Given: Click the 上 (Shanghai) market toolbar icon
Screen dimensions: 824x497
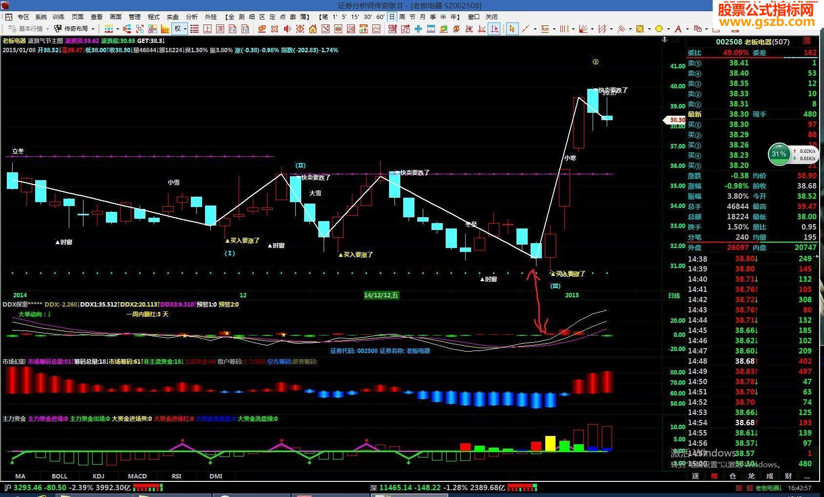Looking at the screenshot, I should [x=207, y=29].
